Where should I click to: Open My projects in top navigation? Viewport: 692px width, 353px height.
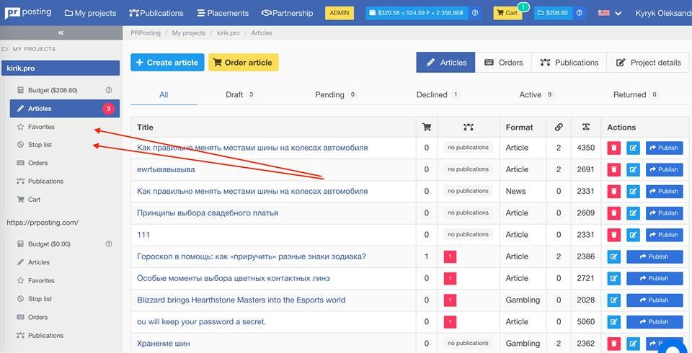click(x=91, y=13)
